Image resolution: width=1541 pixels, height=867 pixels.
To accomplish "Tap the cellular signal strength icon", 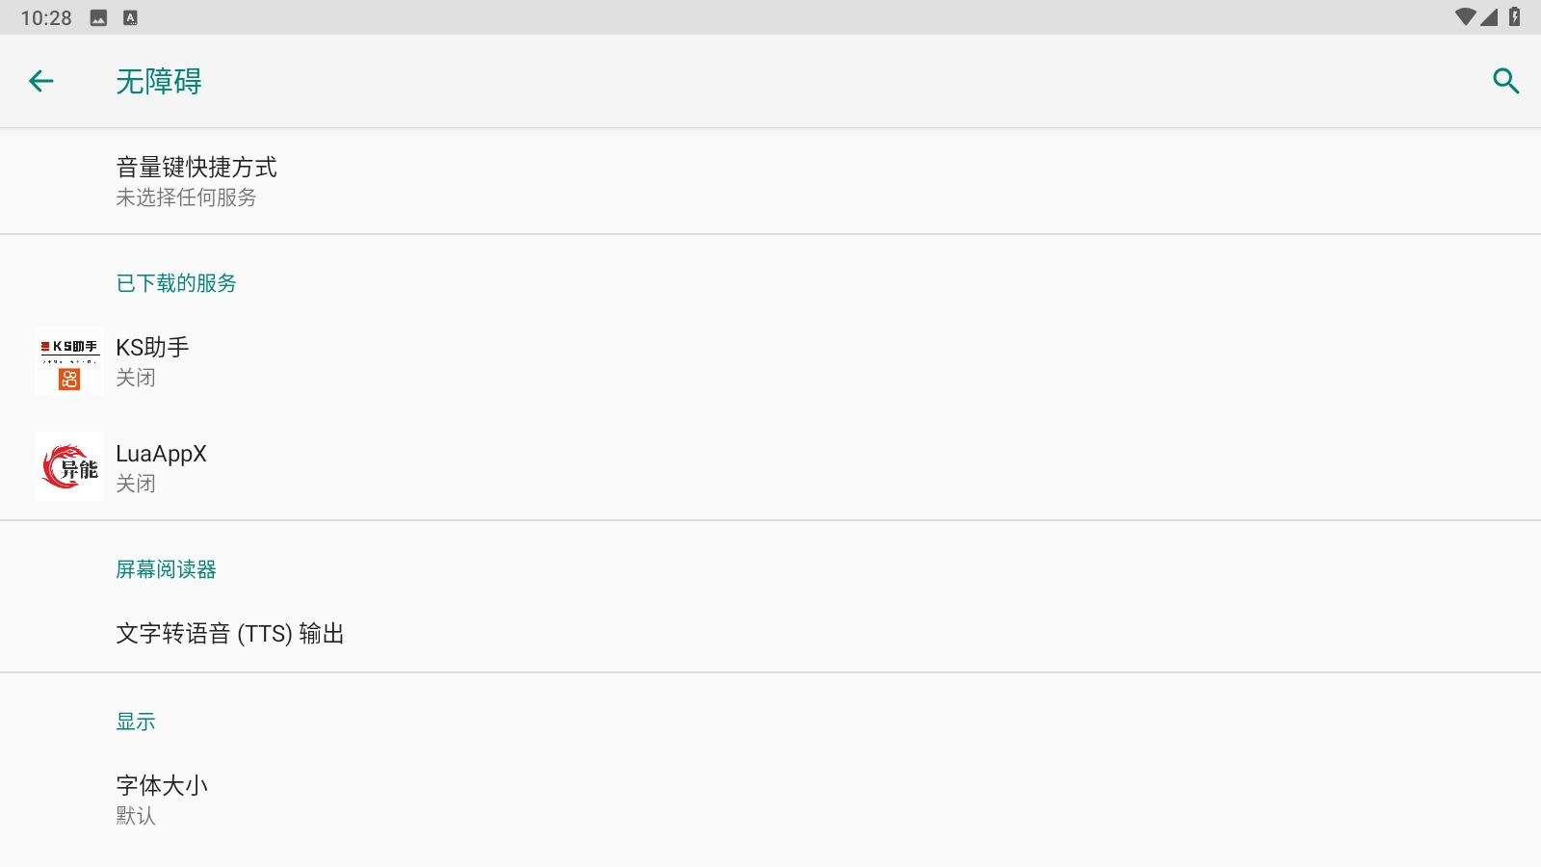I will 1490,17.
